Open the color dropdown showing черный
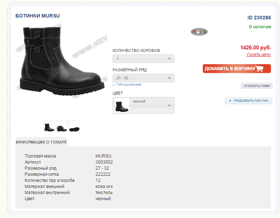This screenshot has height=218, width=280. [x=143, y=106]
